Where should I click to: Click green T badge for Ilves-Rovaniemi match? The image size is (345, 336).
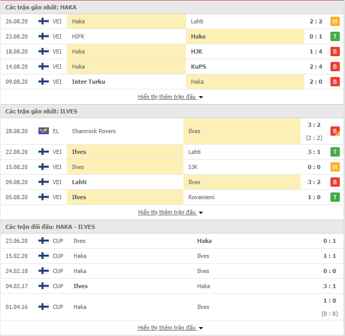[x=335, y=197]
